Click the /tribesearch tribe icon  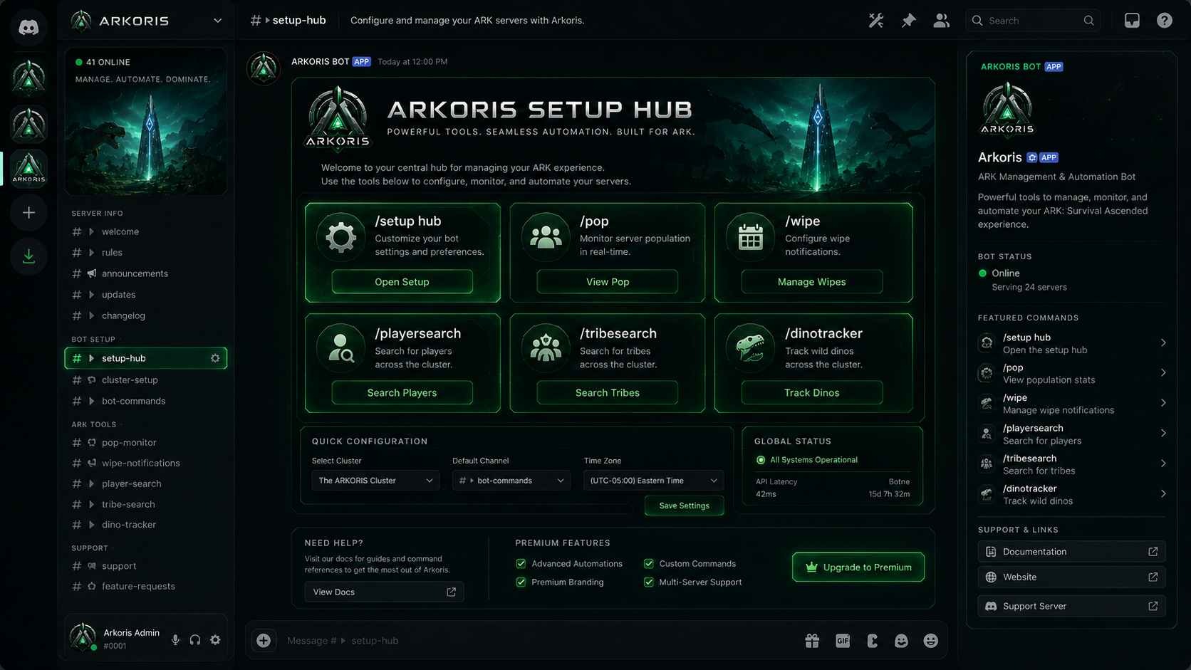[546, 348]
